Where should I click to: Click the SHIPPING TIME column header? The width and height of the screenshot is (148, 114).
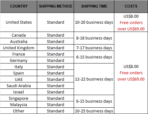coord(94,6)
